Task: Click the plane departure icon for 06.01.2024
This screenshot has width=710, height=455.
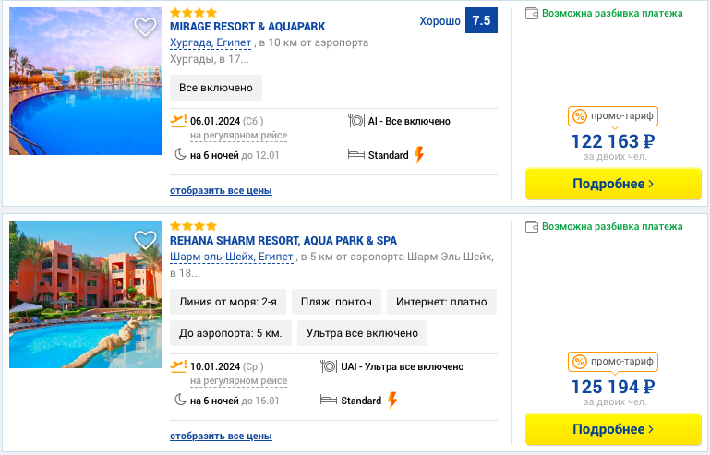Action: [x=178, y=121]
